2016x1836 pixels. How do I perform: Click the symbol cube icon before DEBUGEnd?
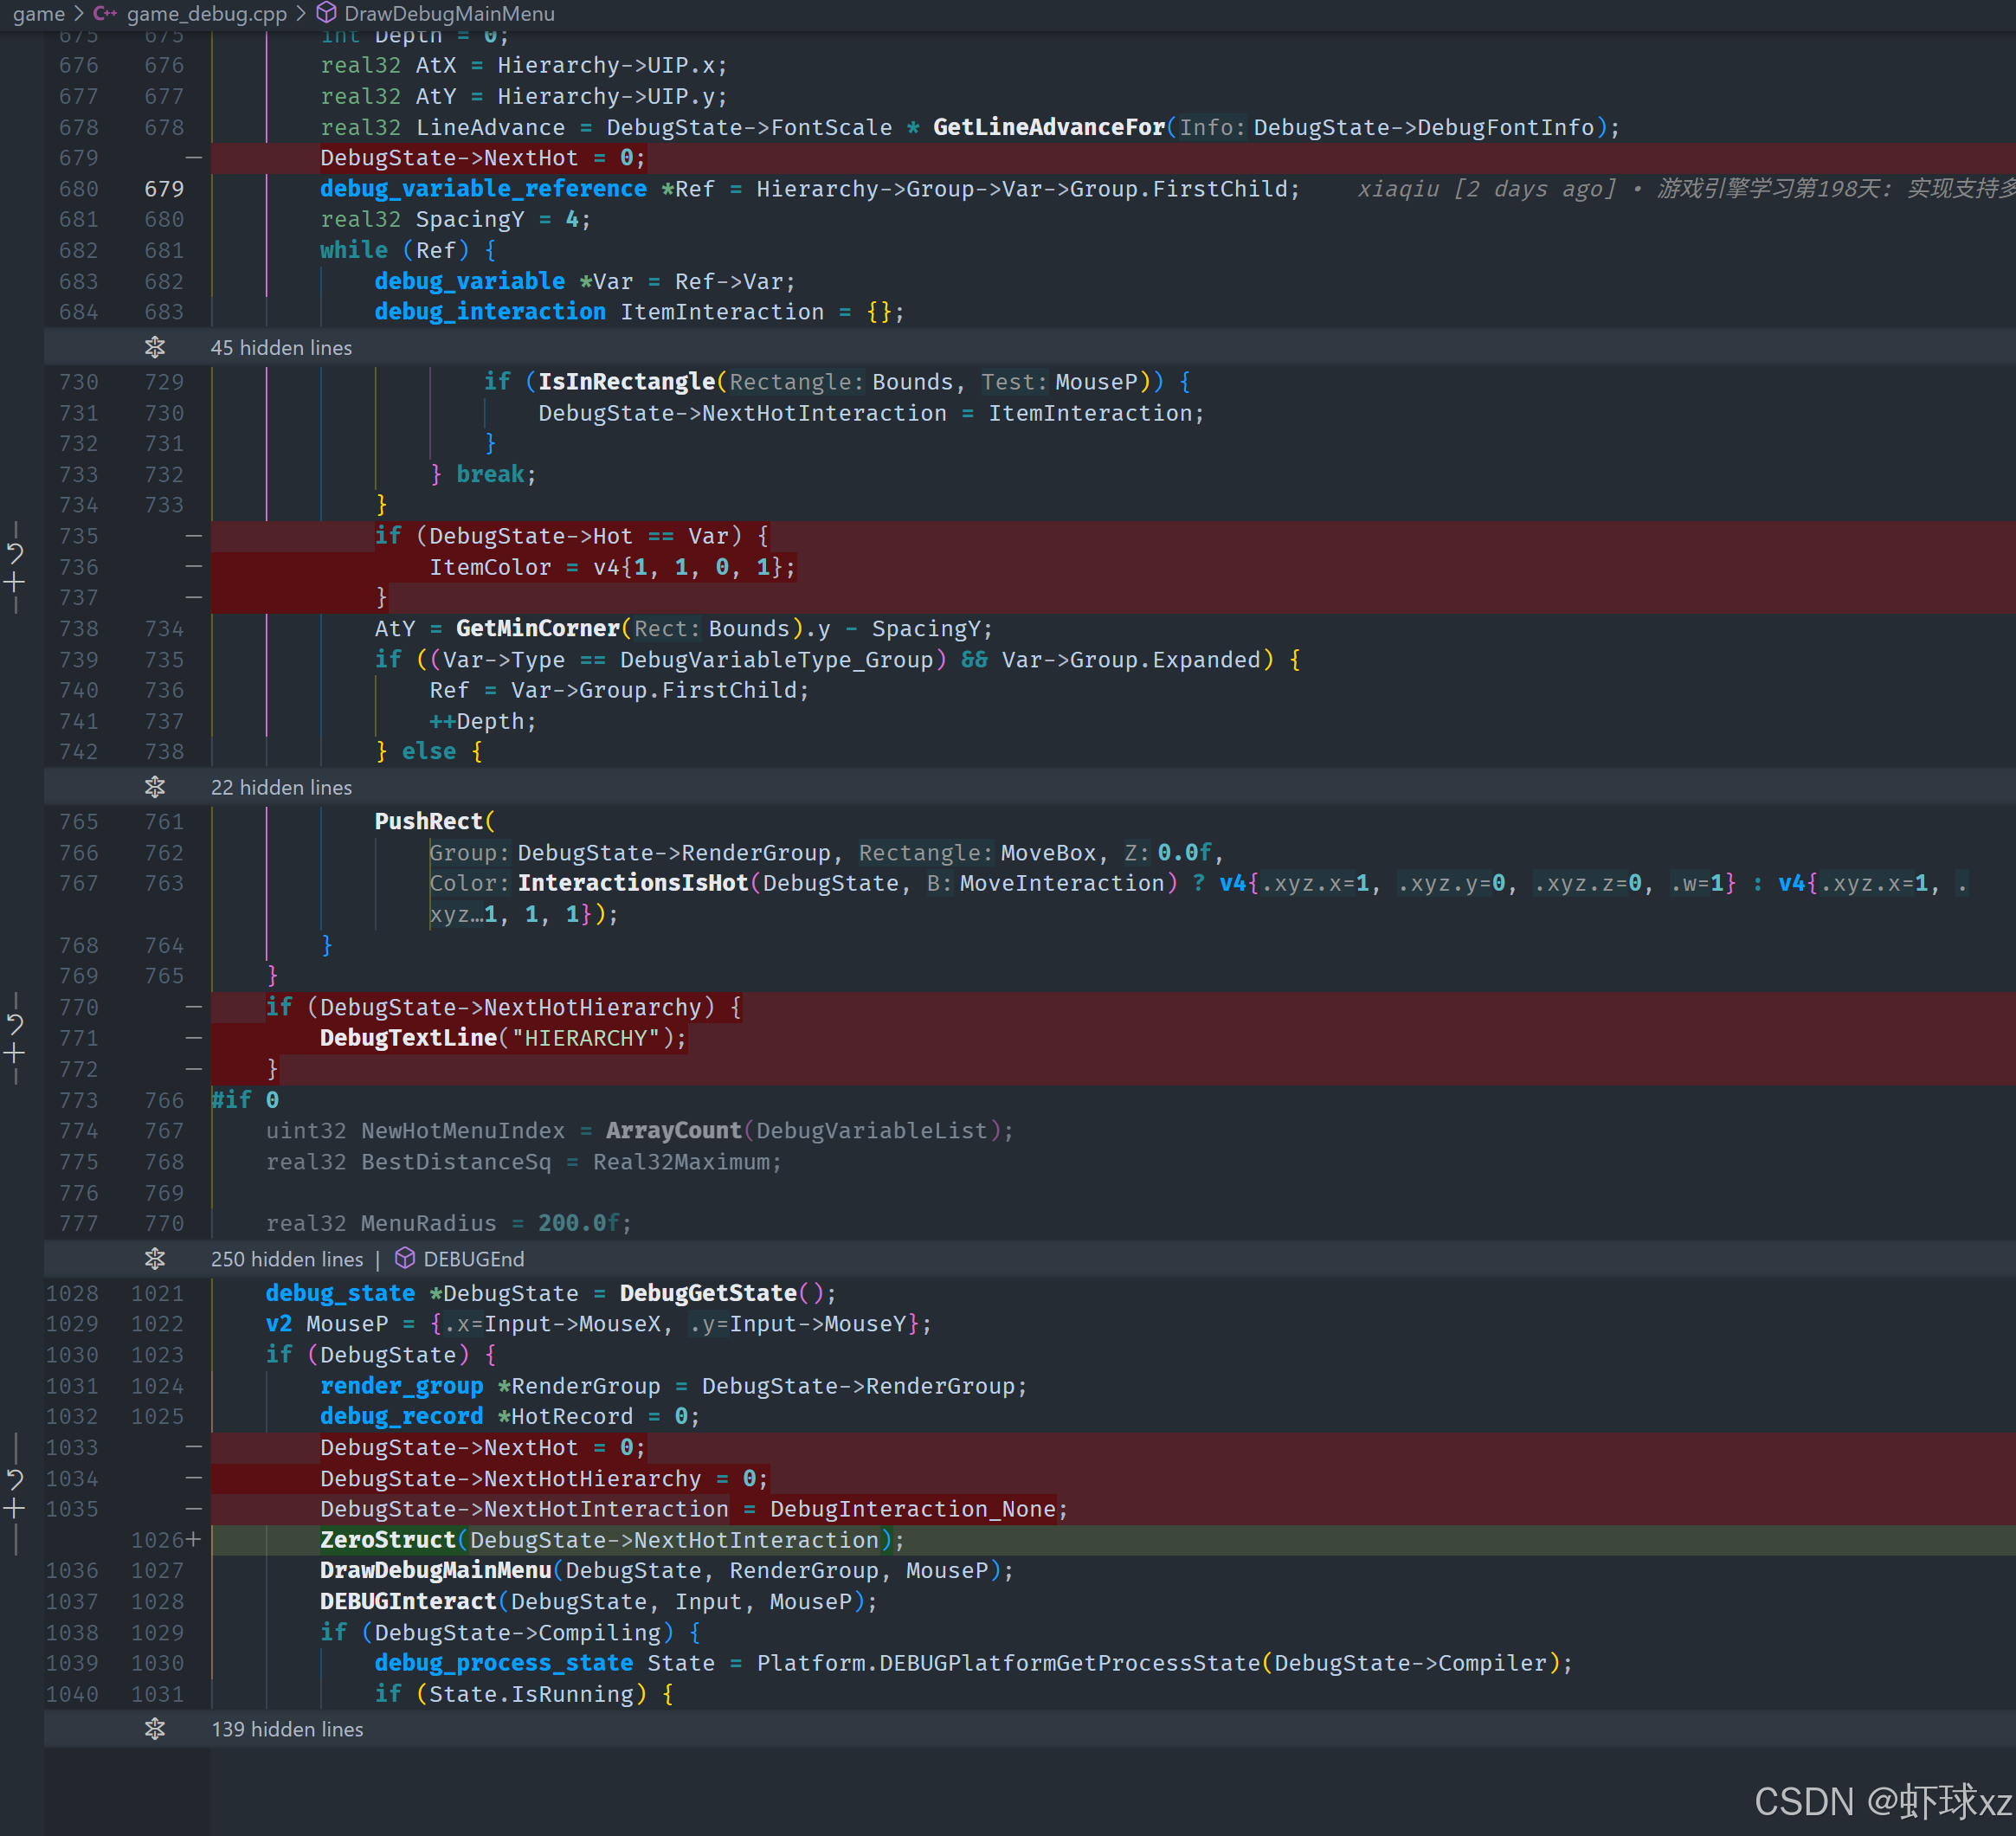click(x=405, y=1258)
